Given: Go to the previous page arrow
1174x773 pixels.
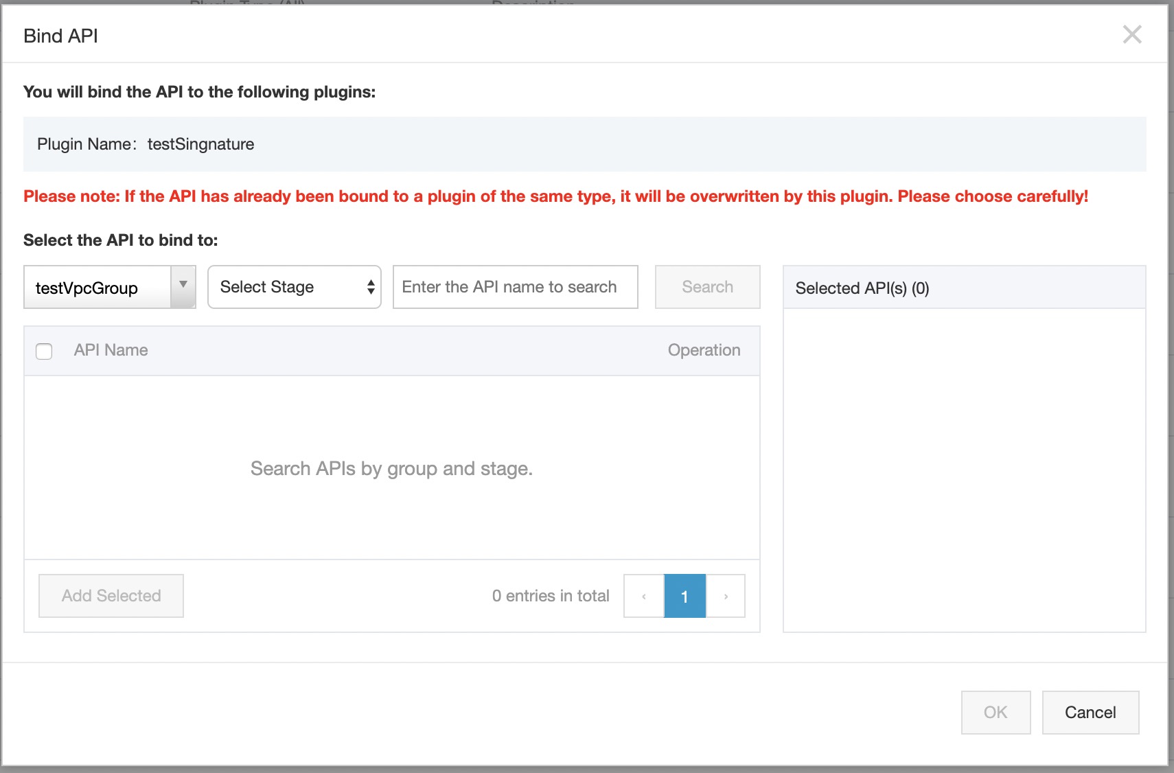Looking at the screenshot, I should coord(644,596).
